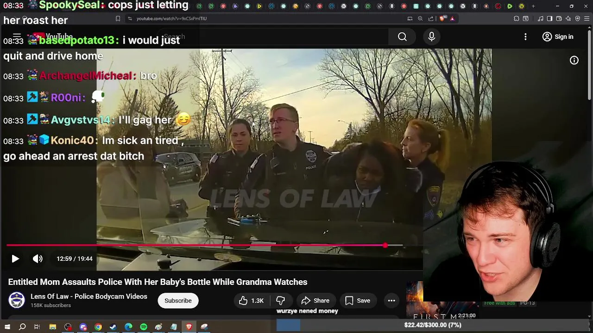The height and width of the screenshot is (333, 593).
Task: Dislike the video with thumbs-down
Action: (x=280, y=301)
